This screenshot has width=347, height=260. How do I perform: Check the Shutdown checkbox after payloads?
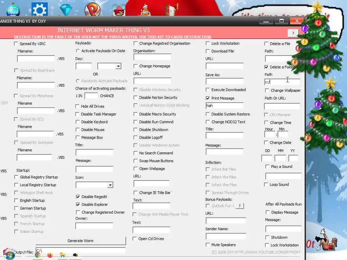pos(267,237)
